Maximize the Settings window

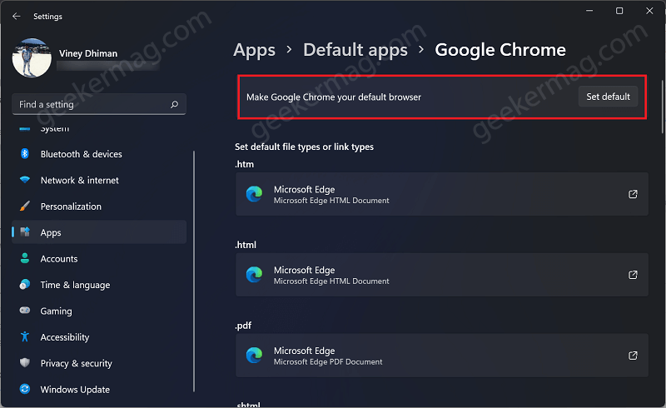tap(619, 11)
